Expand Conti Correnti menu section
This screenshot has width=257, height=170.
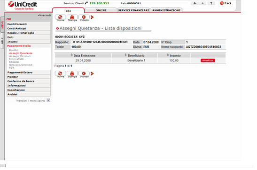click(x=29, y=24)
